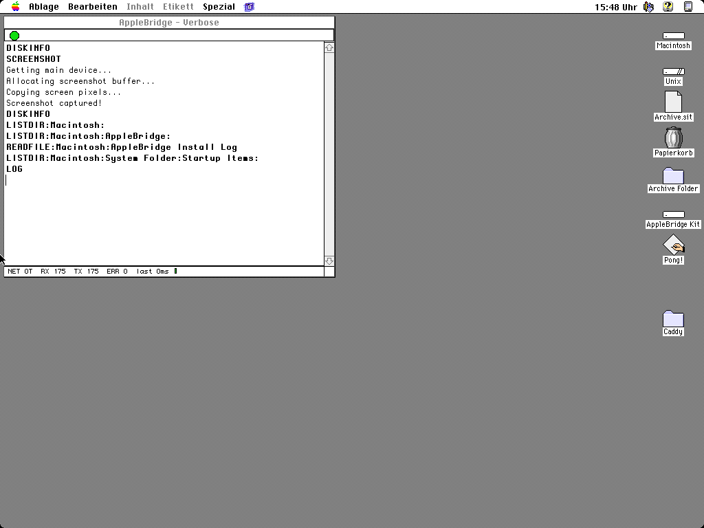
Task: Select the Papierkorb trash icon
Action: tap(673, 137)
